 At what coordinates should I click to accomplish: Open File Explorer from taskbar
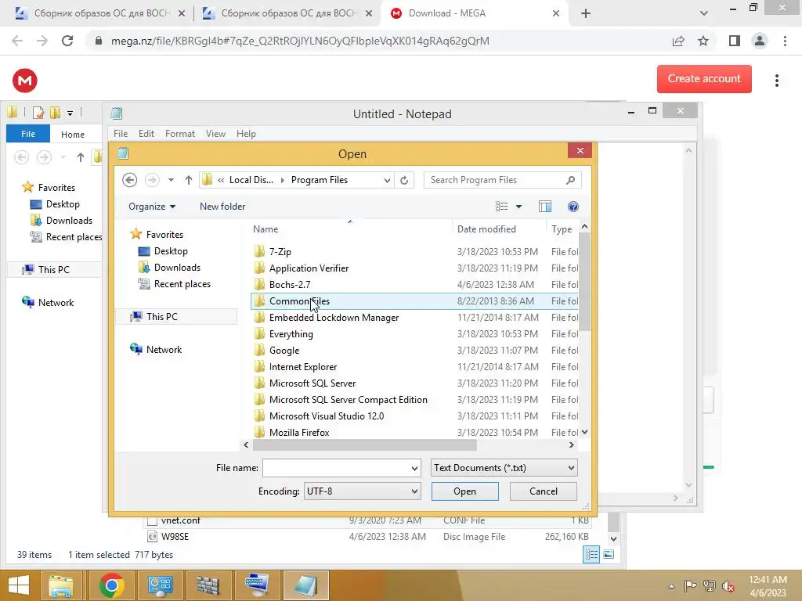(61, 585)
